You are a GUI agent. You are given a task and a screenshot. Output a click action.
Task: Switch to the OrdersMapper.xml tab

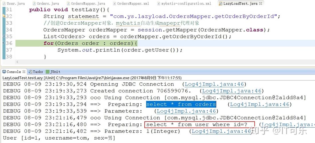(131, 3)
